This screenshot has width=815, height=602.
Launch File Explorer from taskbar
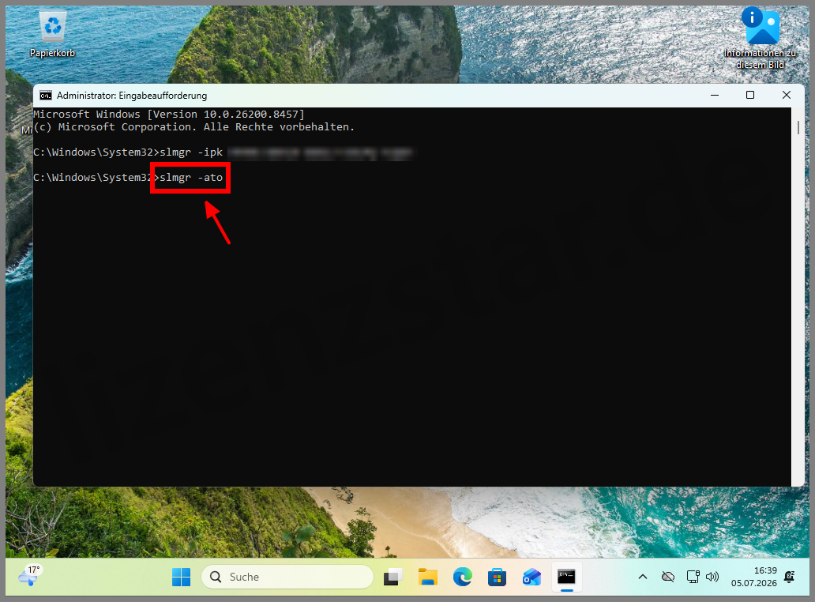tap(428, 577)
